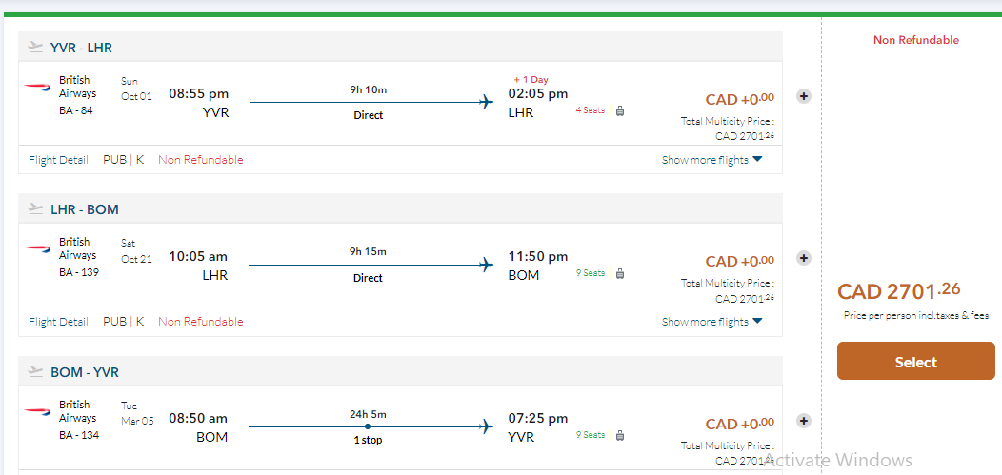Click takeoff plane icon beside LHR - BOM header
This screenshot has width=1002, height=475.
[36, 208]
